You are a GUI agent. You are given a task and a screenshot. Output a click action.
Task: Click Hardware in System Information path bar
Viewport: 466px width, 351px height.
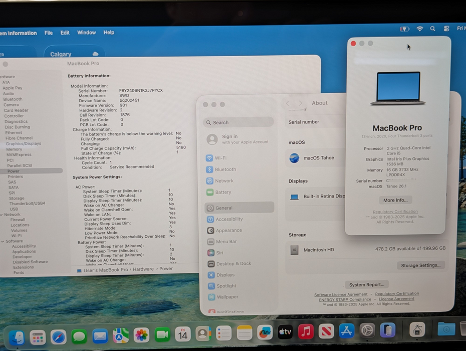click(x=143, y=269)
